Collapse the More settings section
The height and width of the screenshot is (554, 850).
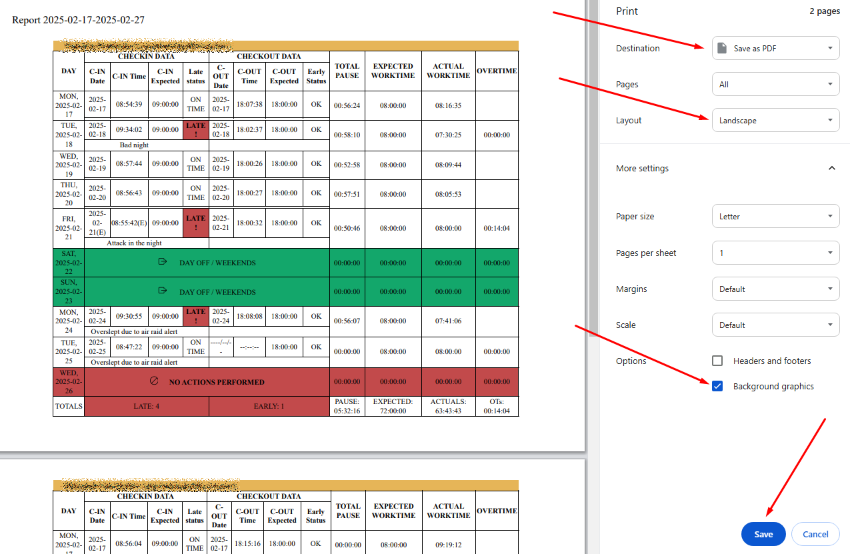point(831,169)
